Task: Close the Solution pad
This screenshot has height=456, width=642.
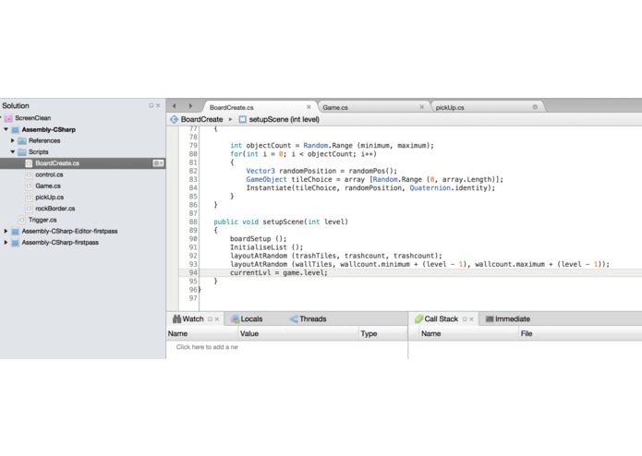Action: click(158, 105)
